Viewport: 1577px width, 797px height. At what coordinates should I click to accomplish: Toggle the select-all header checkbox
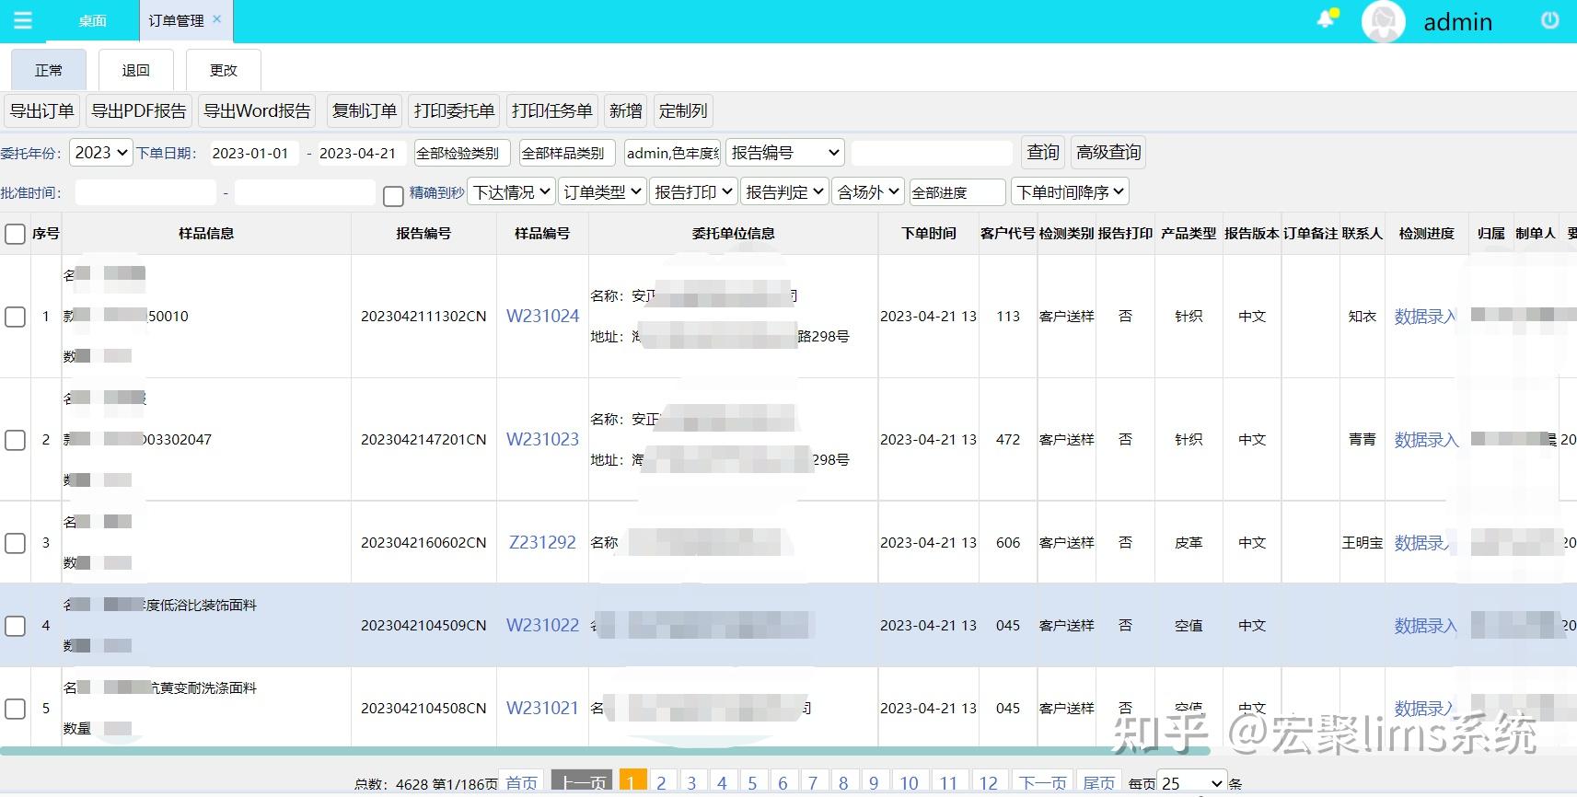(15, 234)
